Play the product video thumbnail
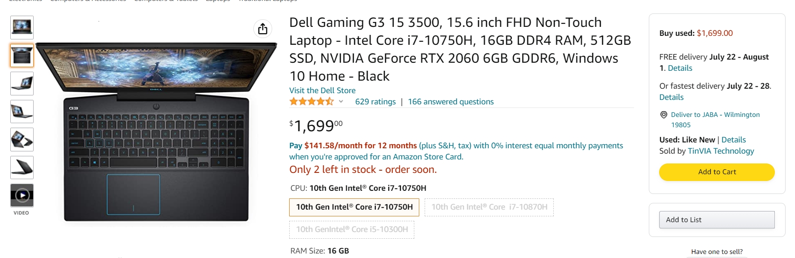 (22, 195)
